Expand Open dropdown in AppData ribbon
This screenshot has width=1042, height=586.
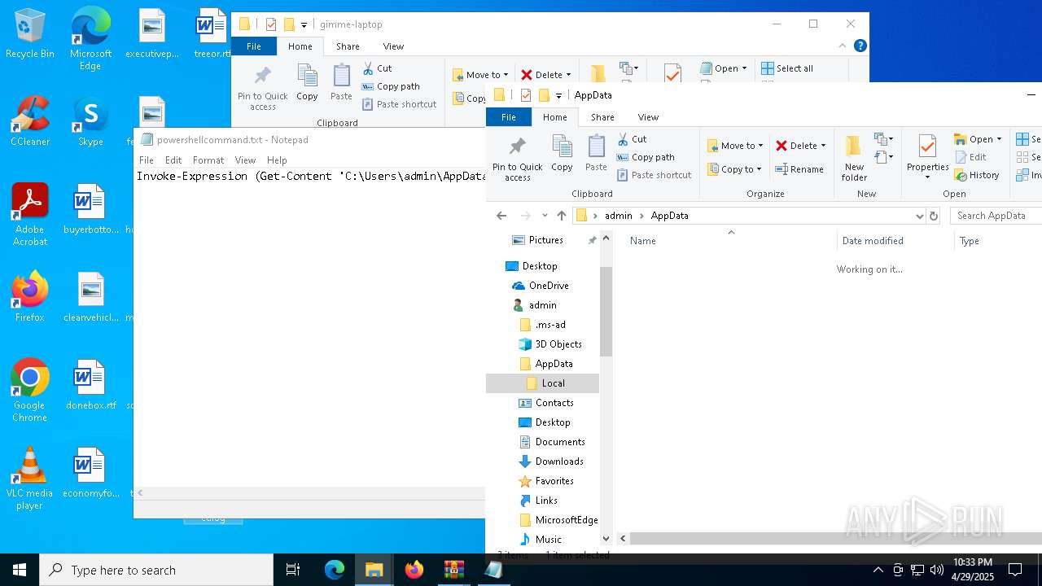pyautogui.click(x=998, y=139)
